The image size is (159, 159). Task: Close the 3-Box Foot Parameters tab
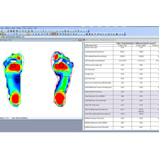pyautogui.click(x=23, y=37)
